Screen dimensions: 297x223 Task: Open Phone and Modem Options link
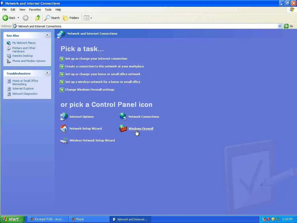[x=29, y=61]
